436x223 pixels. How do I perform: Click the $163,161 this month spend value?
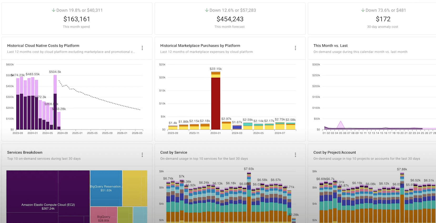click(x=77, y=19)
